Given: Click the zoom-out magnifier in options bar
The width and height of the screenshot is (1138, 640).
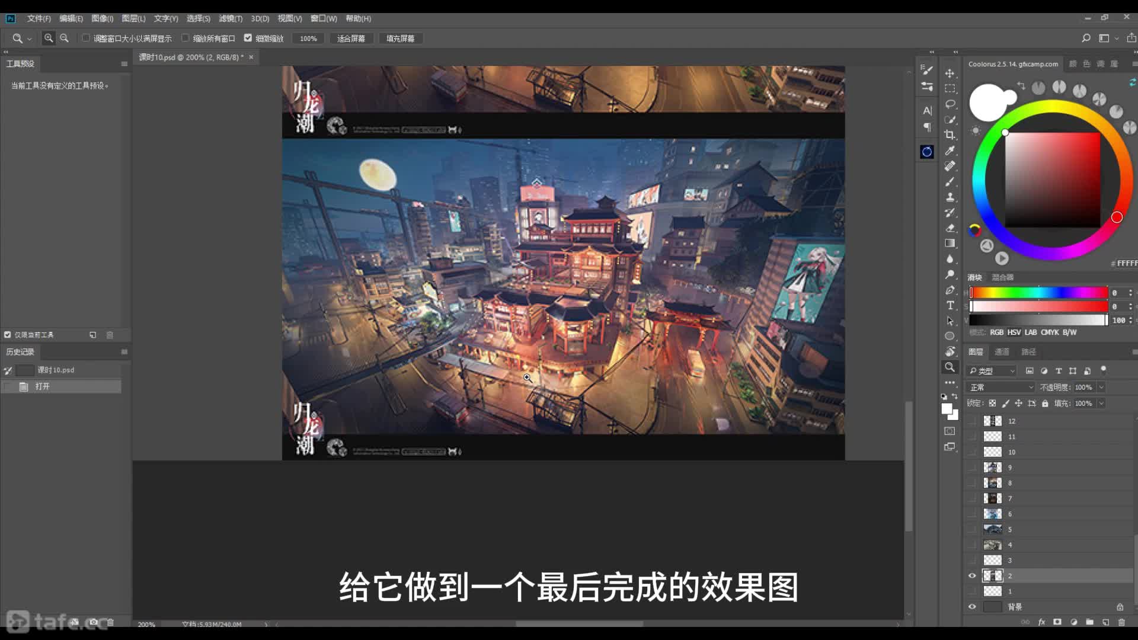Looking at the screenshot, I should (x=64, y=38).
